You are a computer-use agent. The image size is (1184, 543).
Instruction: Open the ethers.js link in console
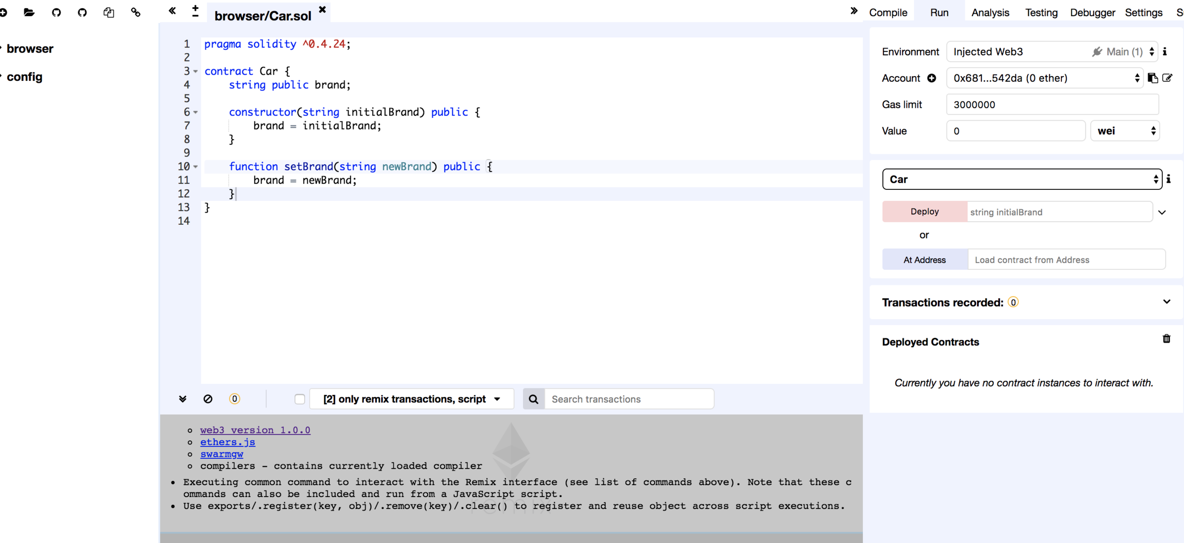[227, 442]
